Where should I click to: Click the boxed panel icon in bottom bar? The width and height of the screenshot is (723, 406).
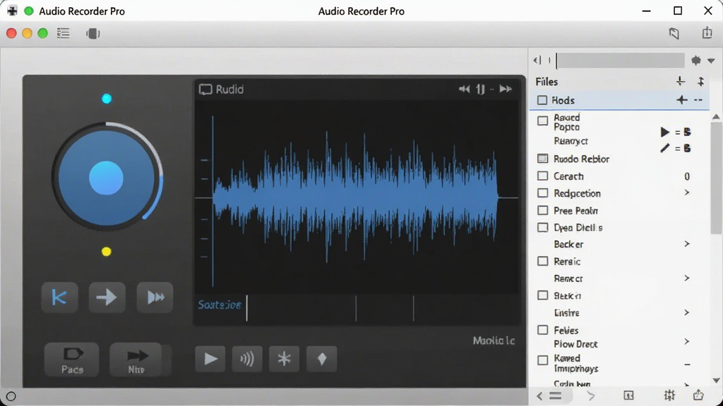pyautogui.click(x=628, y=395)
